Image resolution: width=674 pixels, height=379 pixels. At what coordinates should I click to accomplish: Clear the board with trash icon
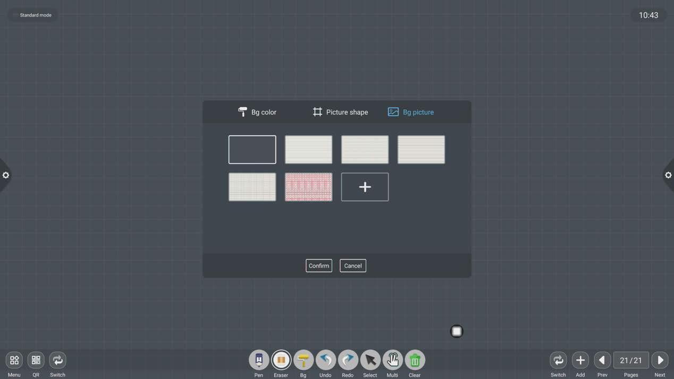click(x=415, y=360)
